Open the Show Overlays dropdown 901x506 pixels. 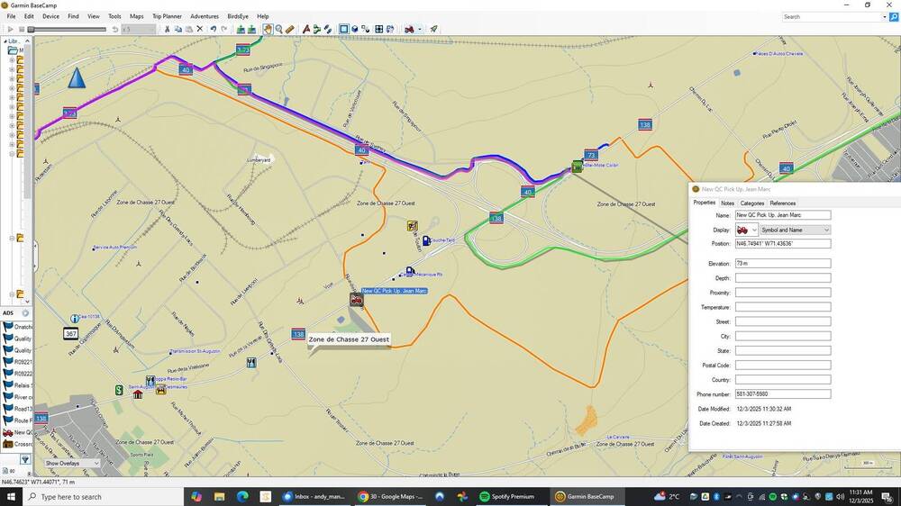click(73, 464)
